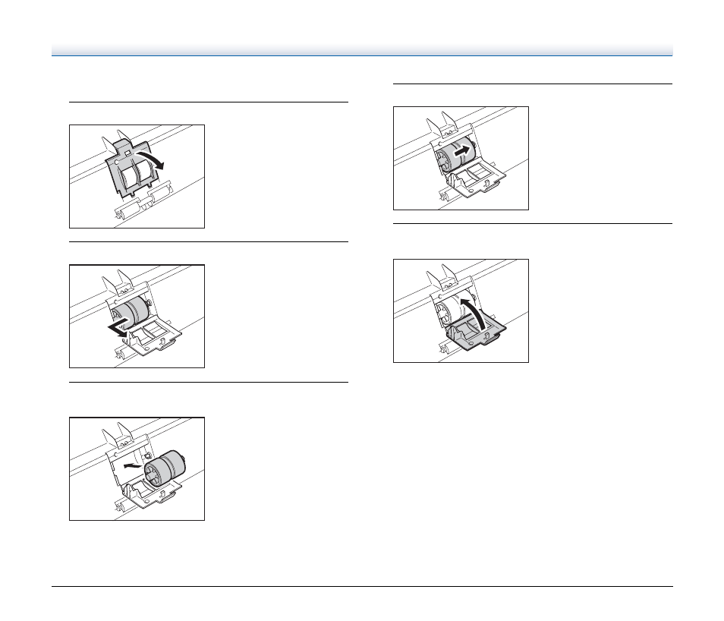Viewport: 724px width, 621px height.
Task: Click the upward curved arrow closing the cover
Action: (473, 314)
